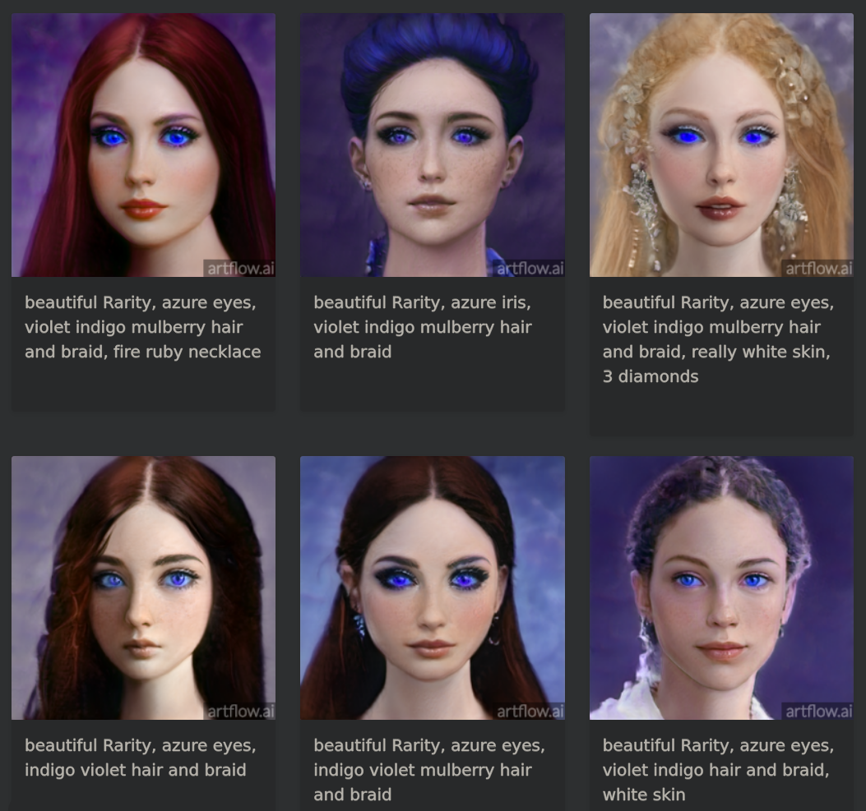
Task: Click the artflow.ai watermark on smoky-eyed portrait
Action: [529, 711]
